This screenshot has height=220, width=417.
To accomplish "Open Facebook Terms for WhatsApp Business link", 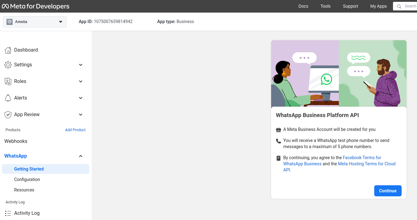I will pyautogui.click(x=332, y=161).
